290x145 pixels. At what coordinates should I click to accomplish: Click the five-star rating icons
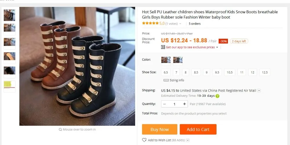coord(150,23)
